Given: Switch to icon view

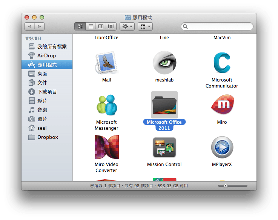Looking at the screenshot, I should pos(80,26).
